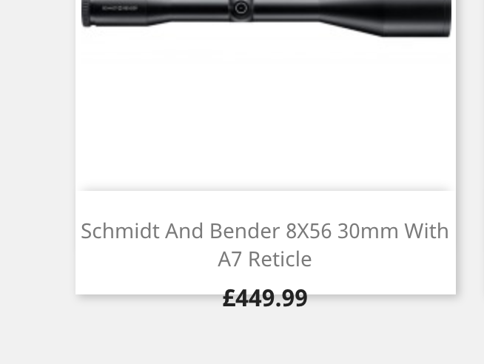Select the scope eyepiece with brand lettering
Image resolution: width=484 pixels, height=364 pixels.
pyautogui.click(x=114, y=13)
